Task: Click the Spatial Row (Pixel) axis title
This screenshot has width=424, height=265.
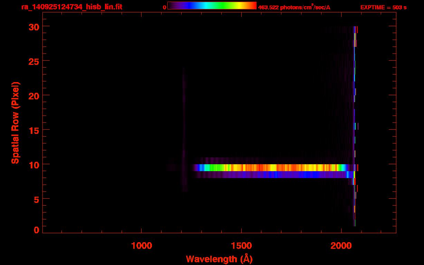Action: [15, 122]
